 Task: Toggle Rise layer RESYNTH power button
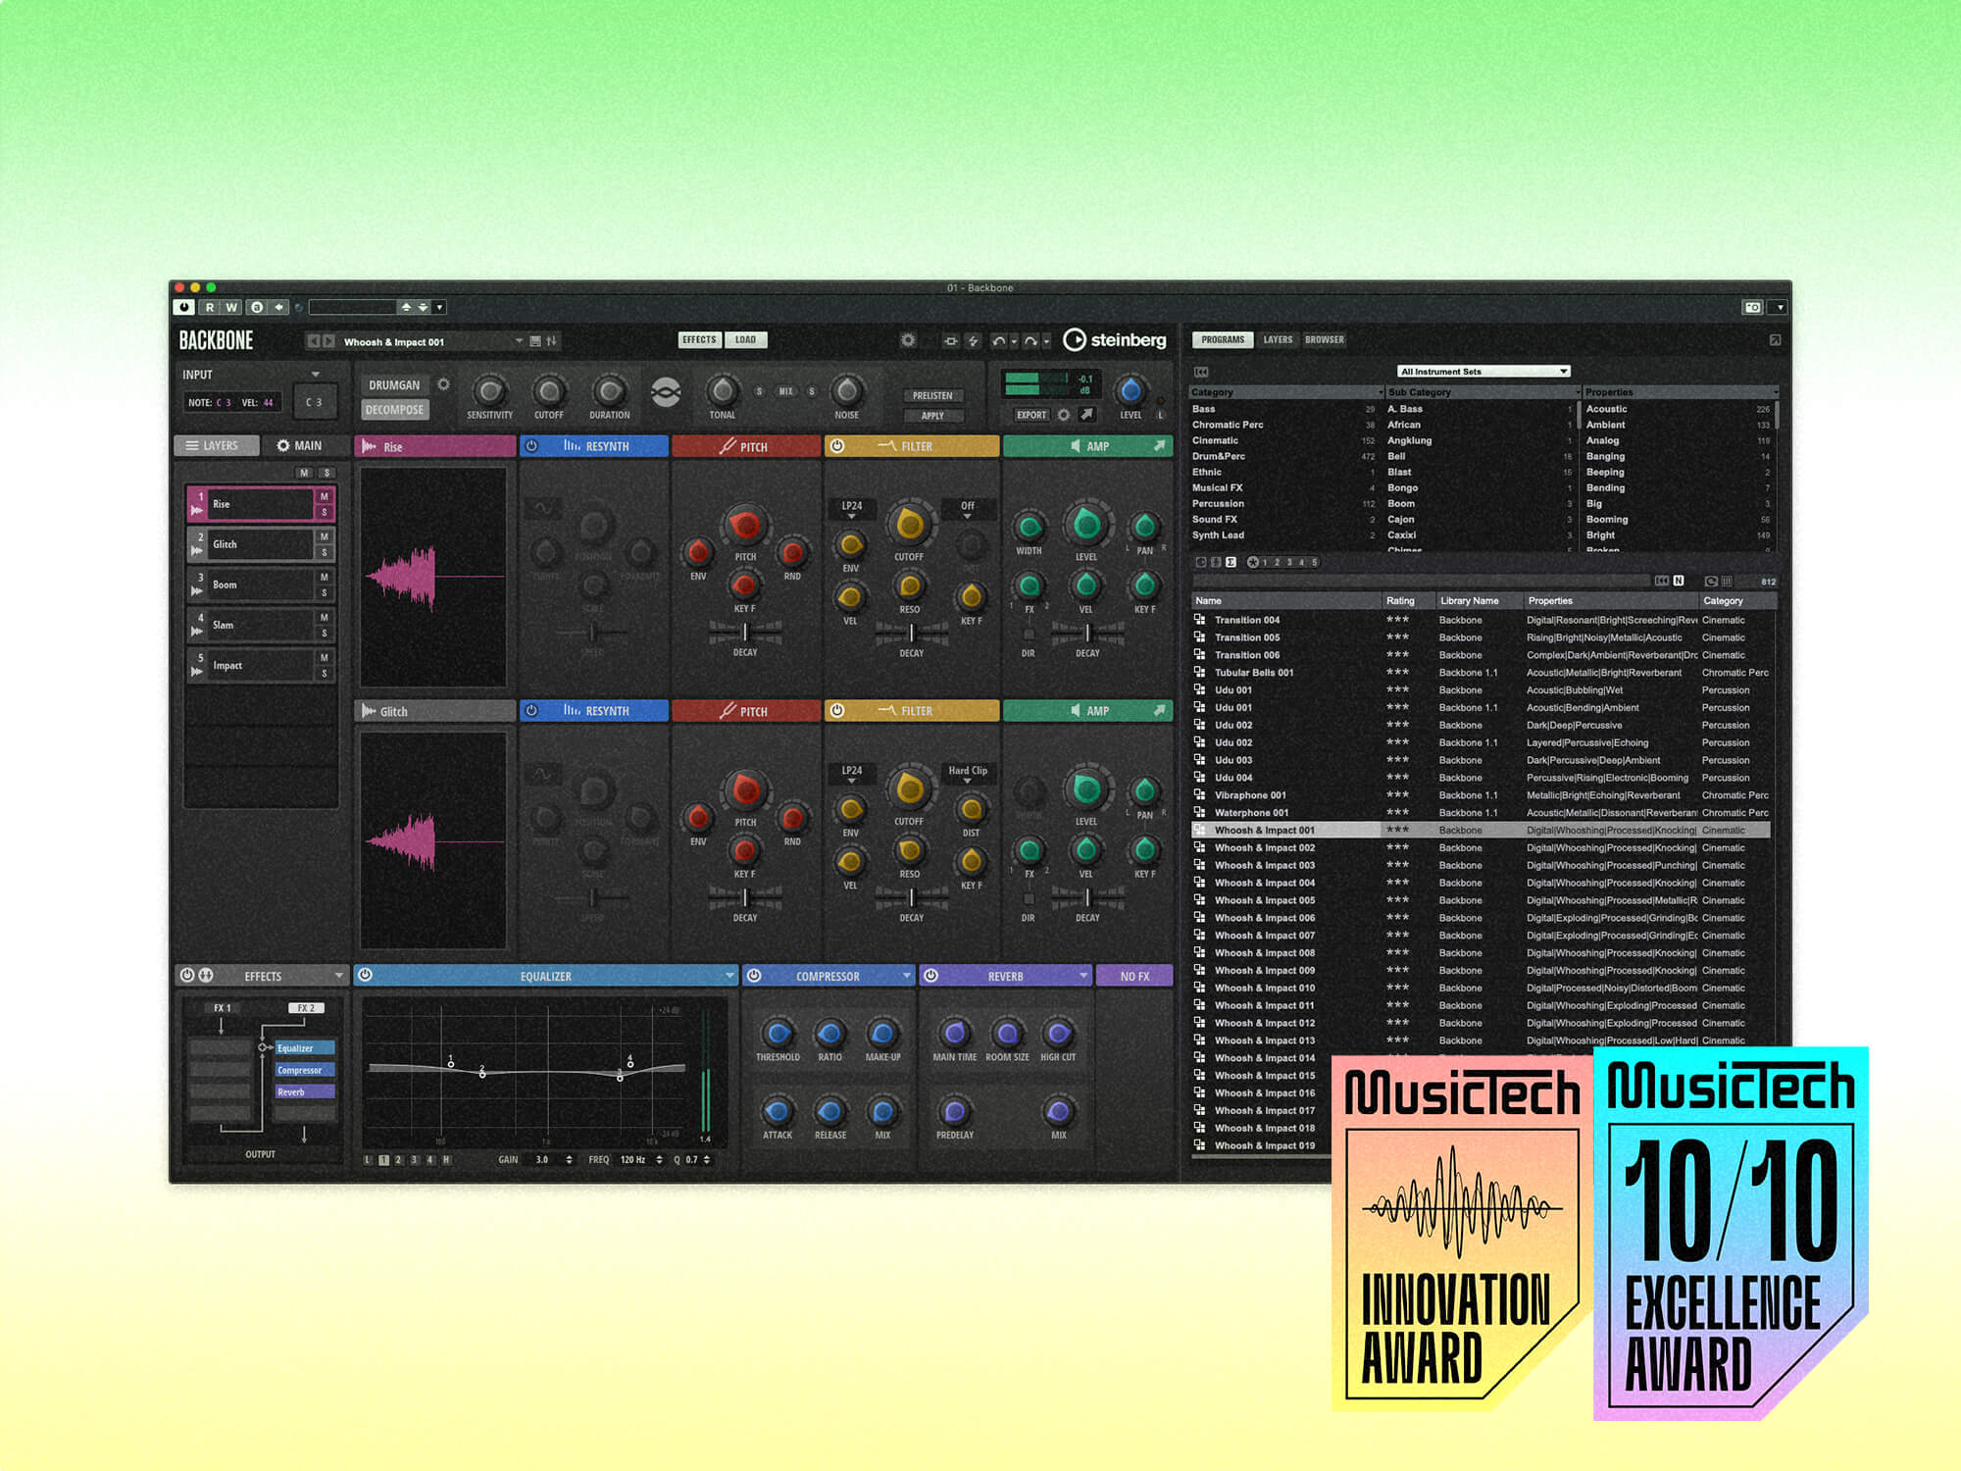(x=531, y=446)
